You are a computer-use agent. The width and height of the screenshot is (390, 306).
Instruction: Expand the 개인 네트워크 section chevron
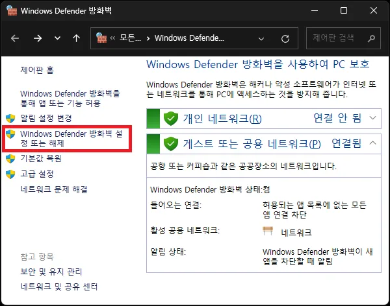tap(372, 117)
